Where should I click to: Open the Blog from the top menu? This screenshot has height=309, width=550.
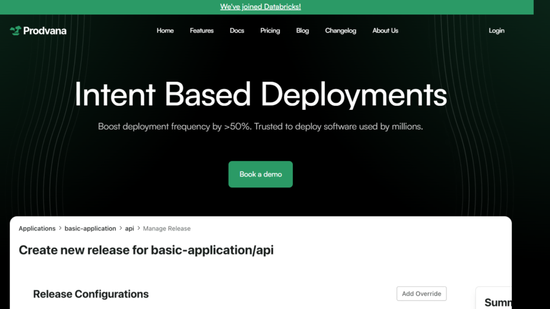(x=302, y=31)
